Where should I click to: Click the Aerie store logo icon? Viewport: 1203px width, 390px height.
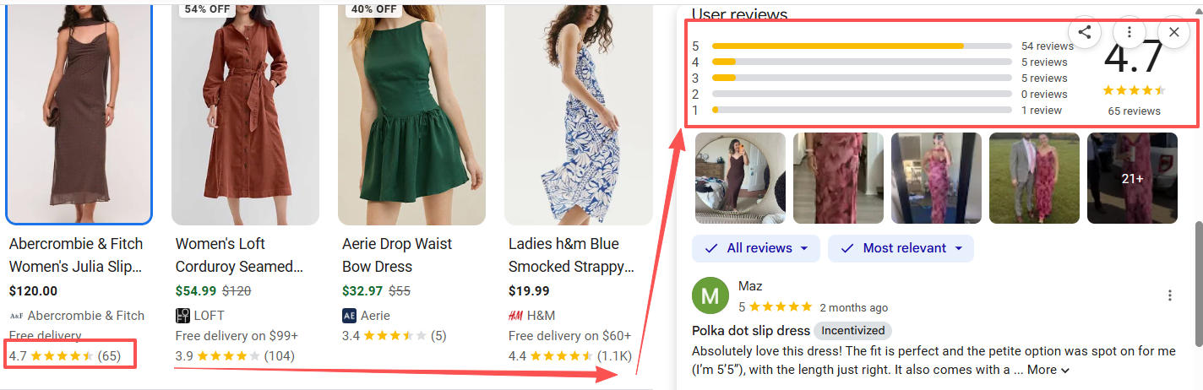pos(350,316)
